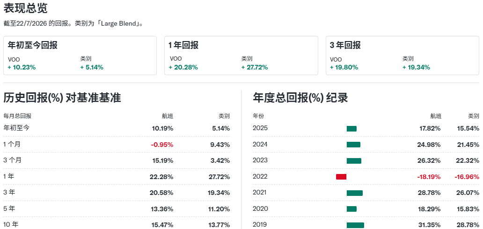Select the 3 年回报 card title
This screenshot has width=483, height=229.
point(345,45)
